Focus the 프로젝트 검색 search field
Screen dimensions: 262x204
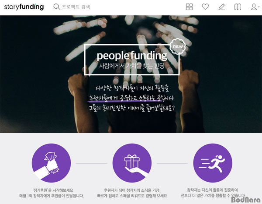click(76, 7)
